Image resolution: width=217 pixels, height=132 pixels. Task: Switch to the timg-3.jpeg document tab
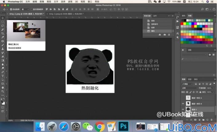click(x=66, y=14)
